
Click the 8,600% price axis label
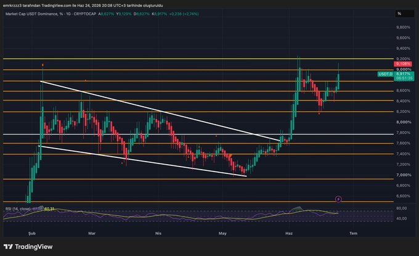(x=403, y=91)
